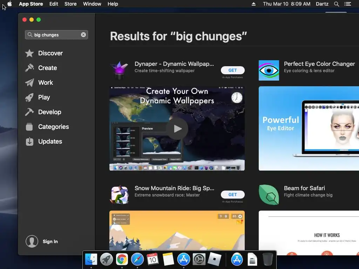Open the Store menu

pyautogui.click(x=70, y=4)
